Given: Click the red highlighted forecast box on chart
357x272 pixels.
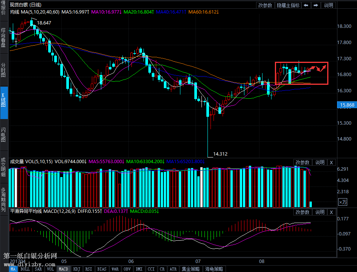Looking at the screenshot, I should 301,73.
